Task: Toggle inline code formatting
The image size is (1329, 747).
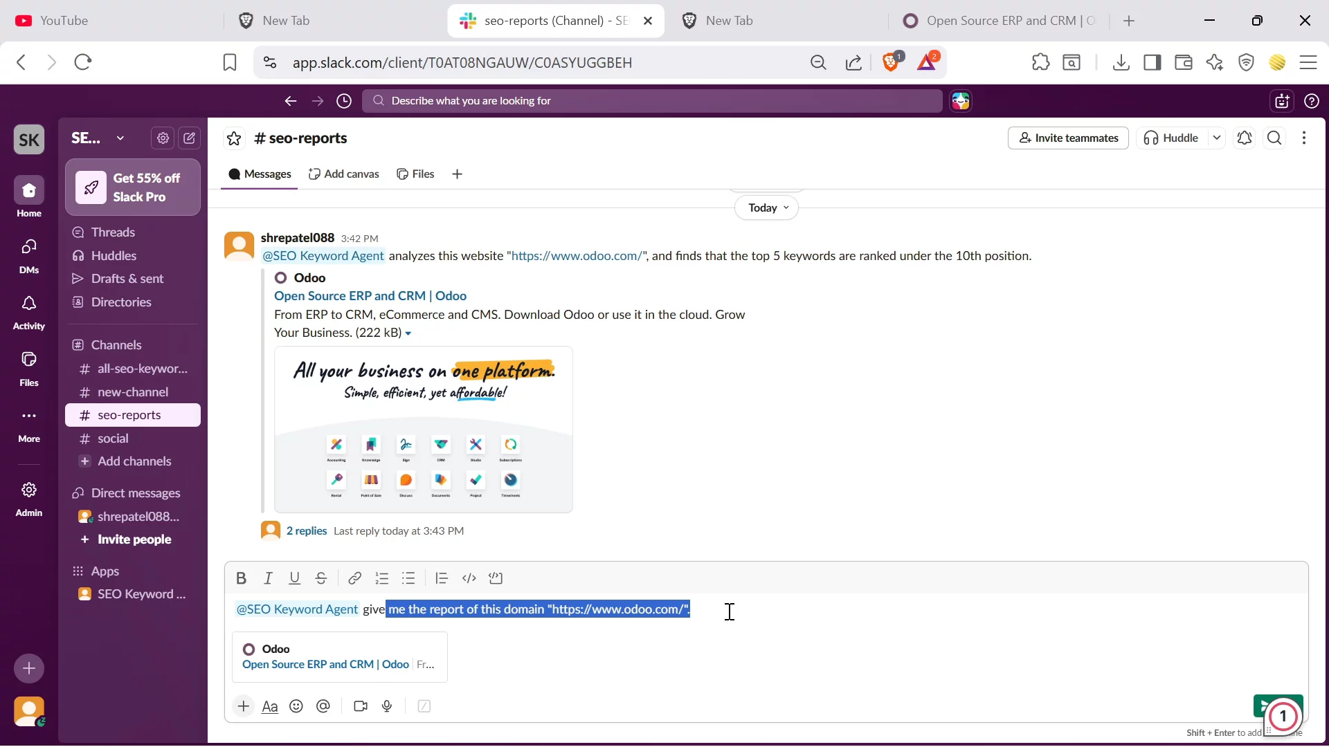Action: point(469,578)
